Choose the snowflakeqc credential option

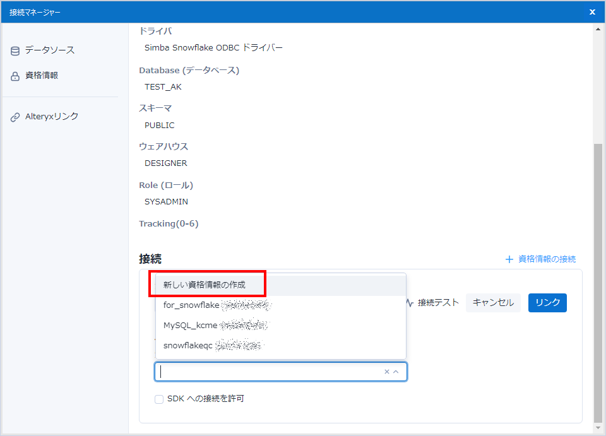tap(188, 346)
